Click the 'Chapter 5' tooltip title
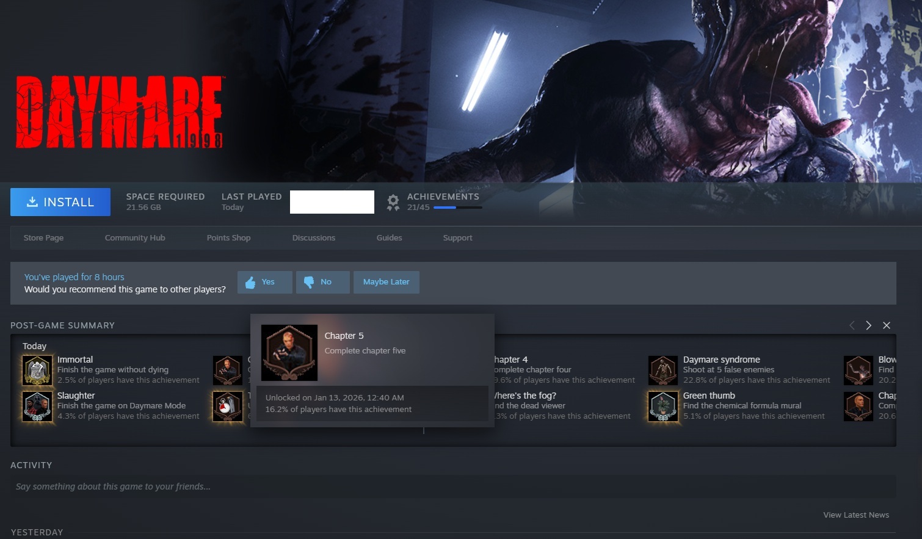 tap(344, 336)
